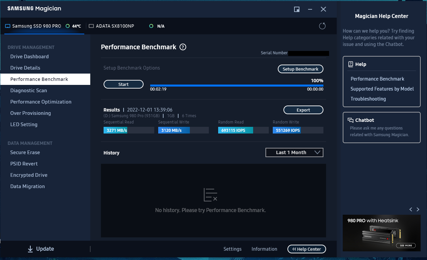Click the '6 Times' results text
This screenshot has height=260, width=427.
click(189, 116)
